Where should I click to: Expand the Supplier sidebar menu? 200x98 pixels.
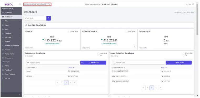click(x=11, y=41)
